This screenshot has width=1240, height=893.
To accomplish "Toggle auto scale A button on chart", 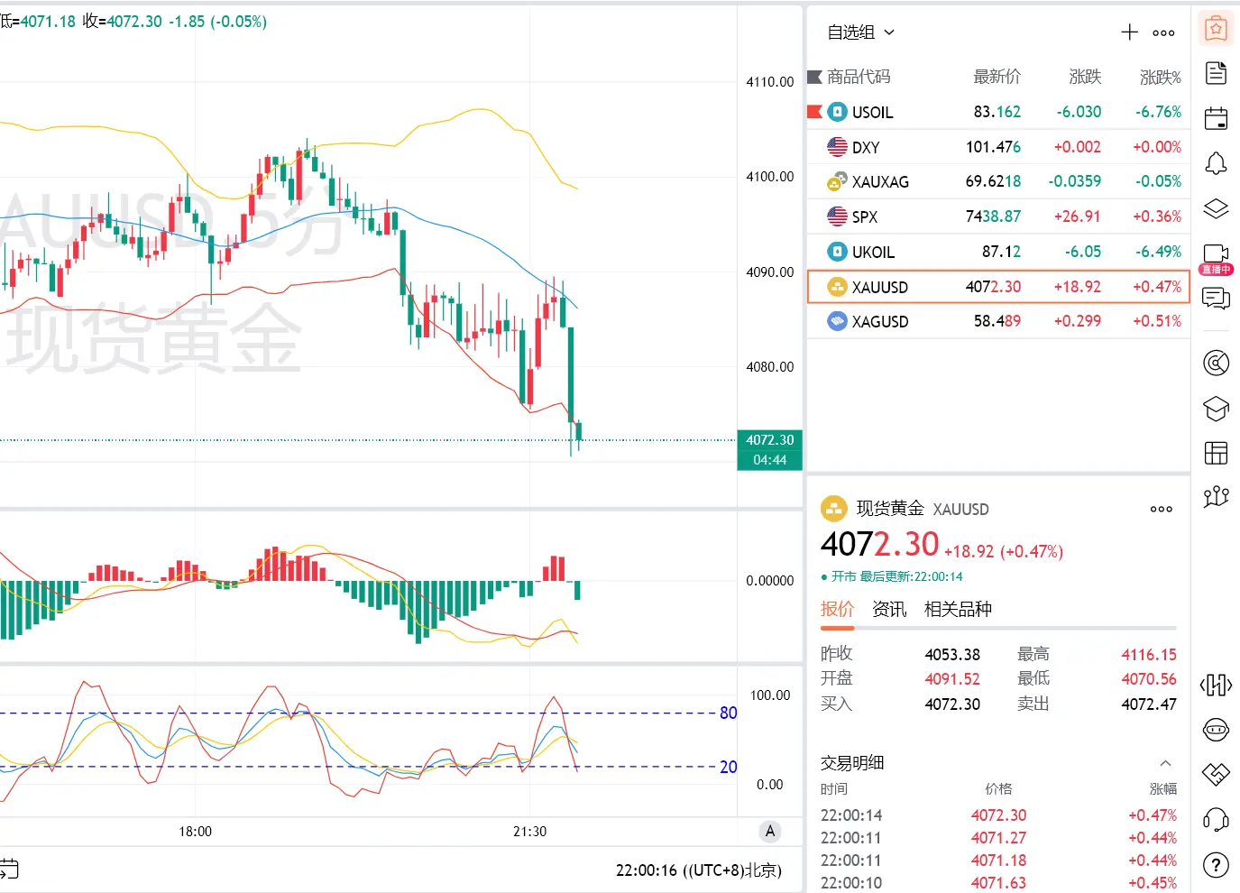I will point(769,832).
